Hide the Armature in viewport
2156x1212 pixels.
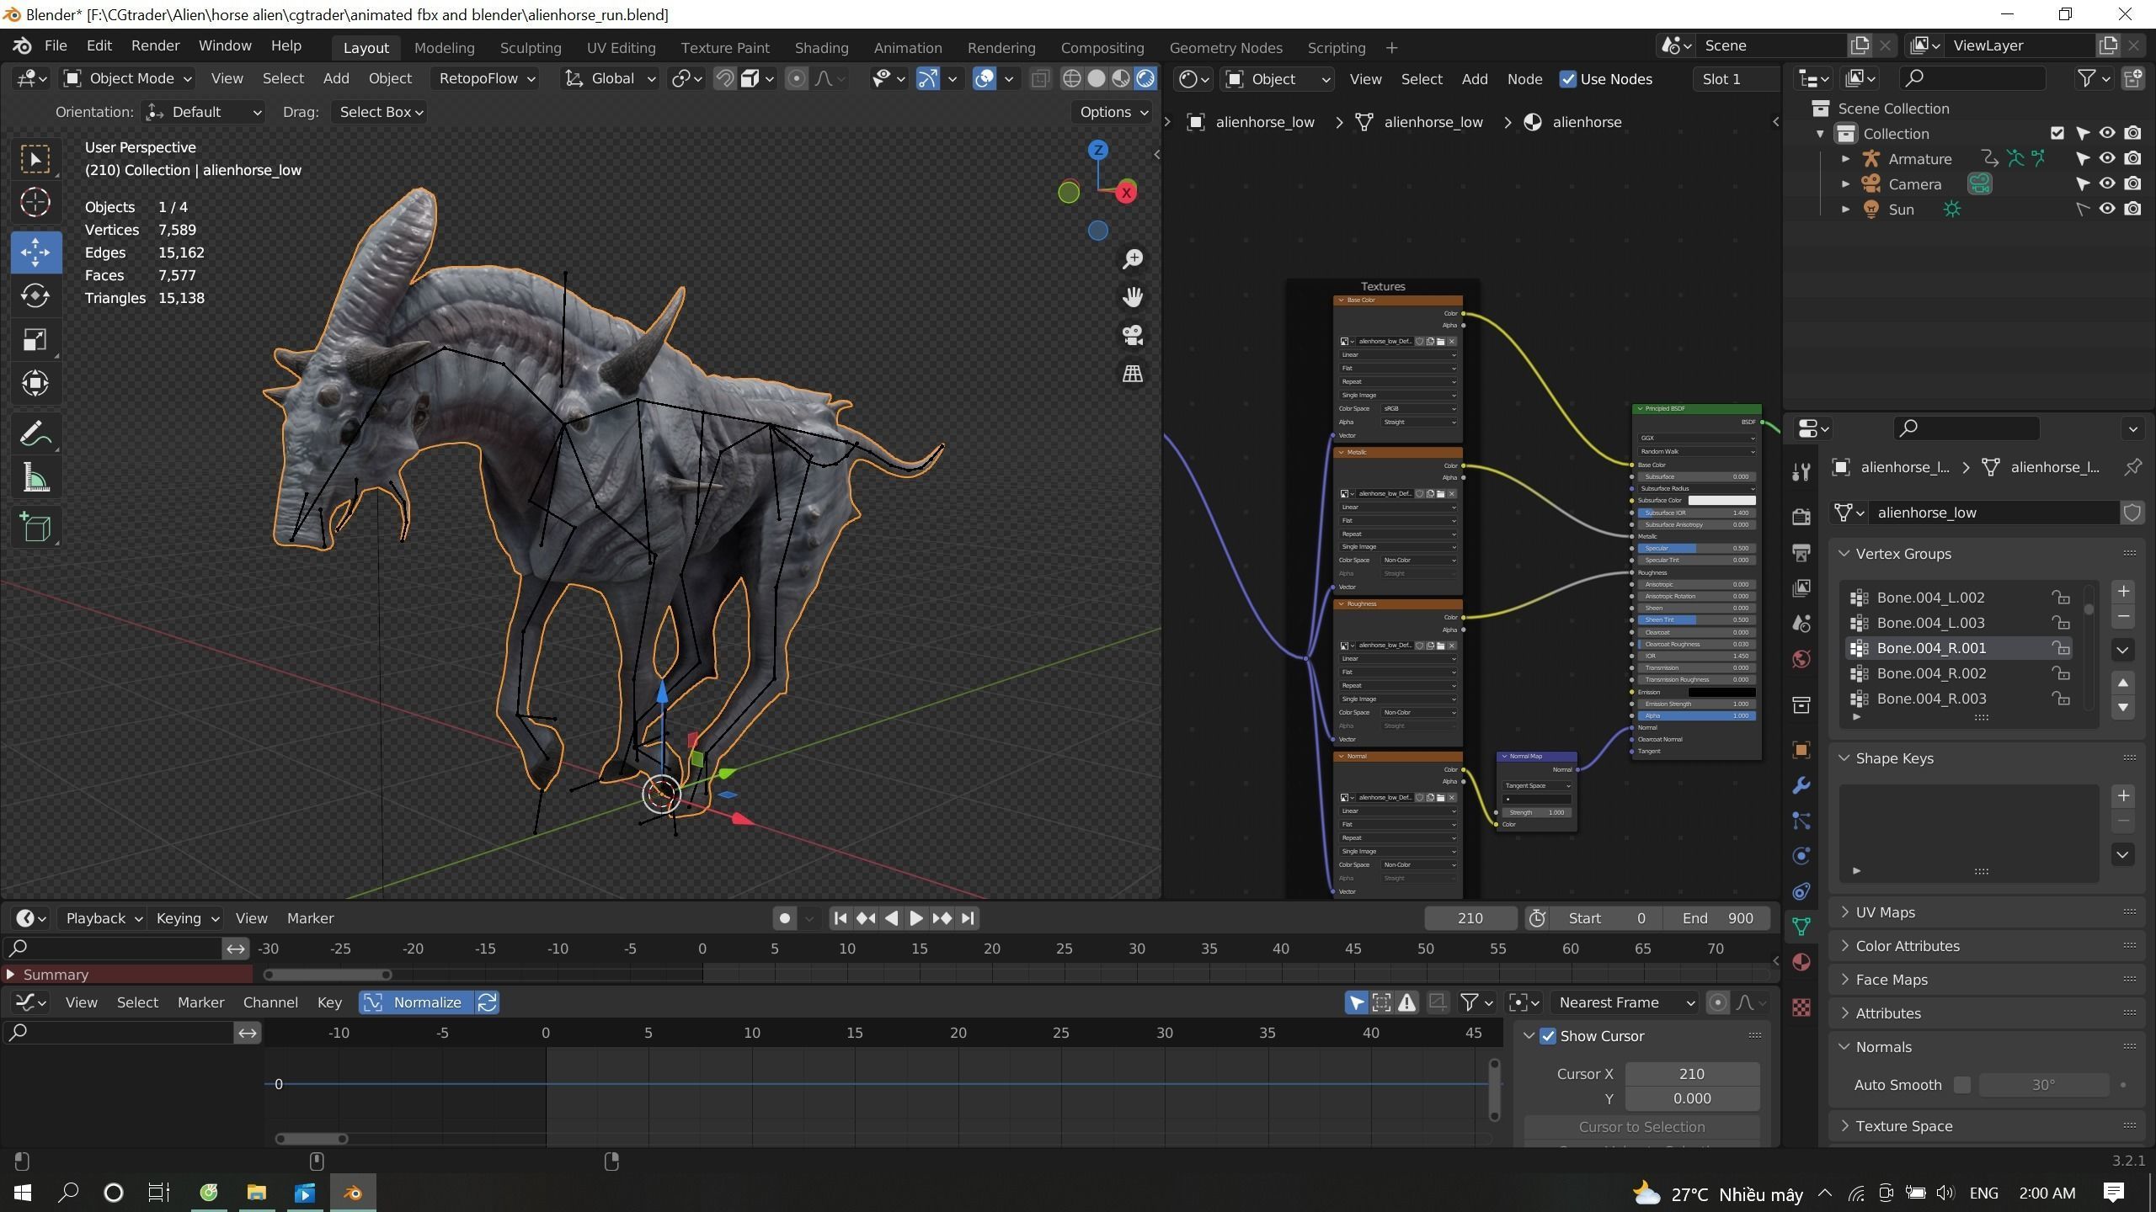click(2107, 158)
